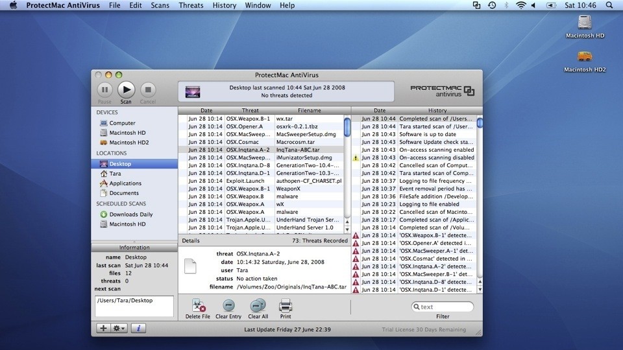Open the Threats menu
Screen dimensions: 623x350
[x=191, y=5]
